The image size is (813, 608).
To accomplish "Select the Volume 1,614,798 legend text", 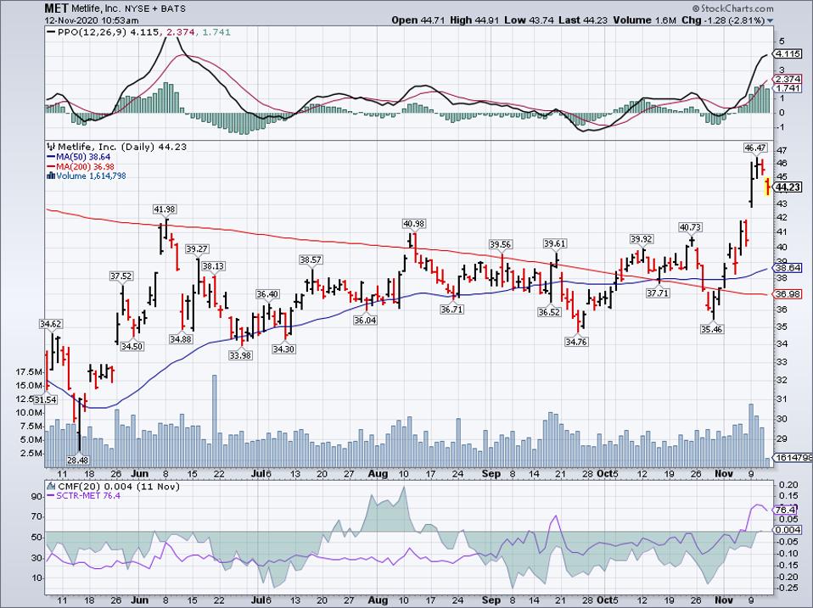I will [91, 176].
